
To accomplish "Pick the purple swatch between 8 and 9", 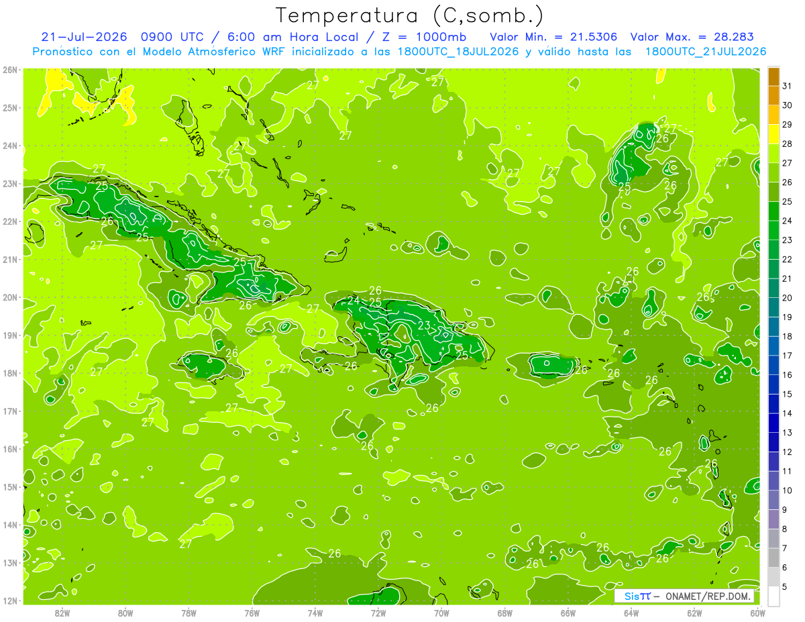I will [x=774, y=519].
